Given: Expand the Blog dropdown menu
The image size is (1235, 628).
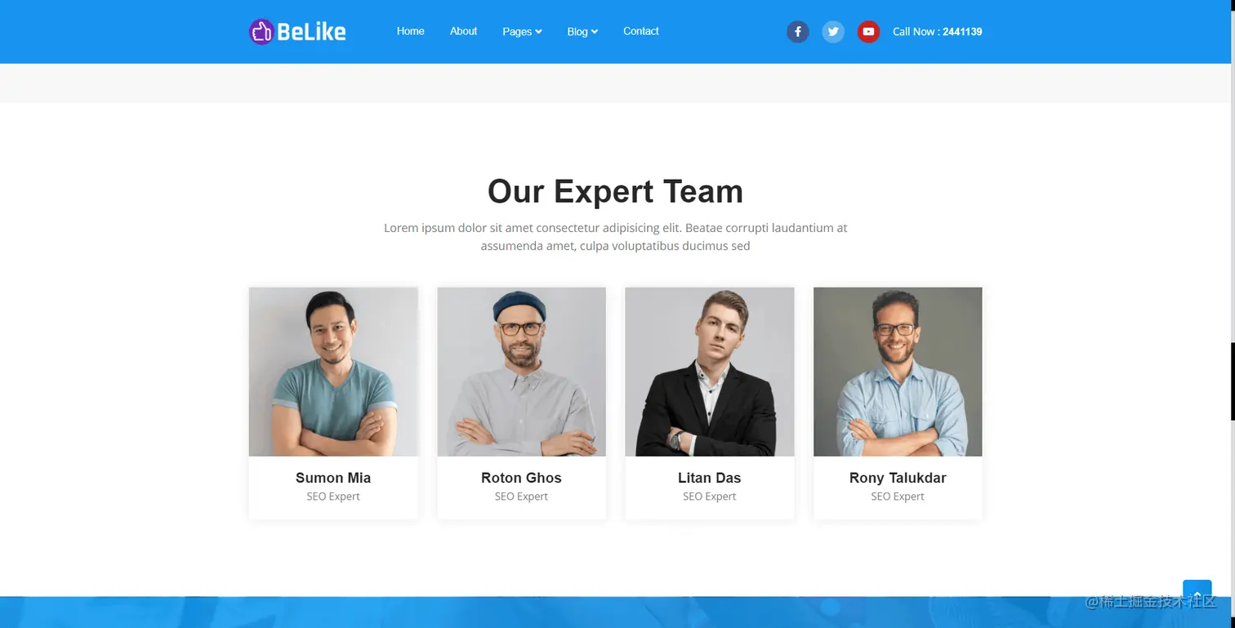Looking at the screenshot, I should pyautogui.click(x=582, y=32).
